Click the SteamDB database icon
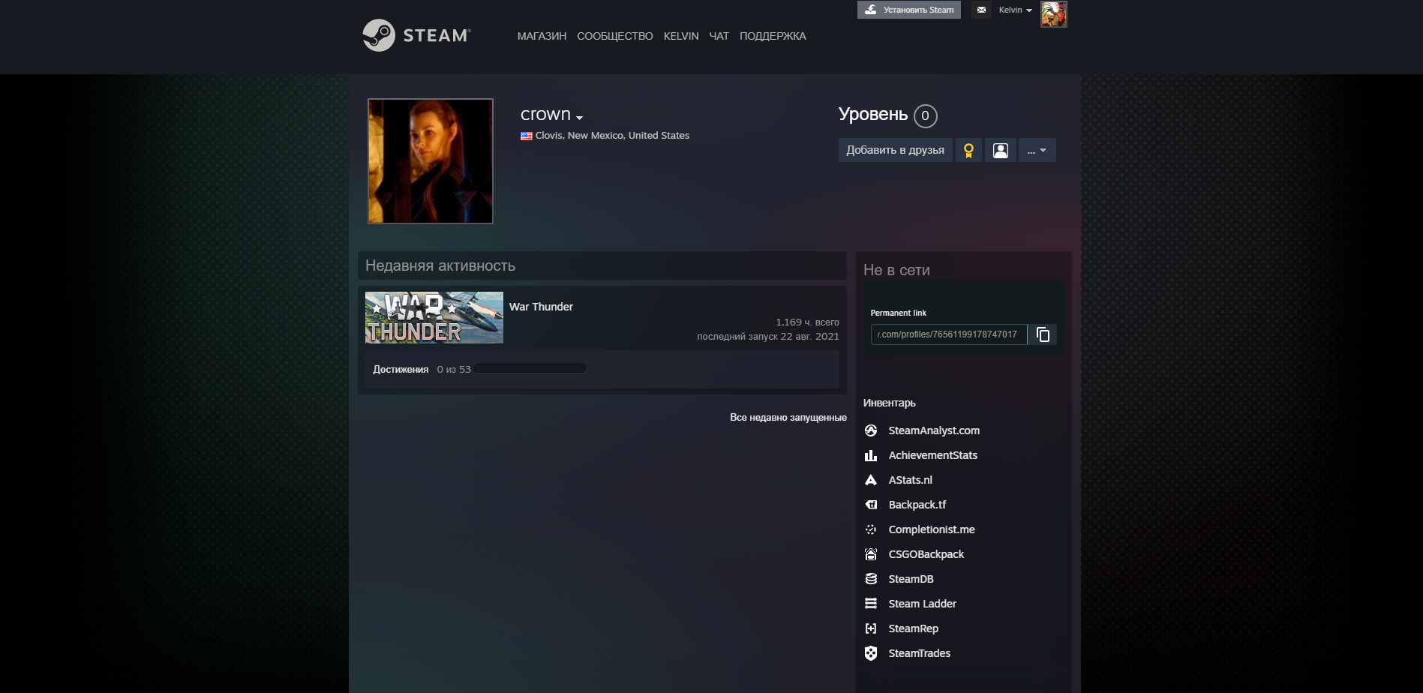Screen dimensions: 1423x693 (x=871, y=579)
